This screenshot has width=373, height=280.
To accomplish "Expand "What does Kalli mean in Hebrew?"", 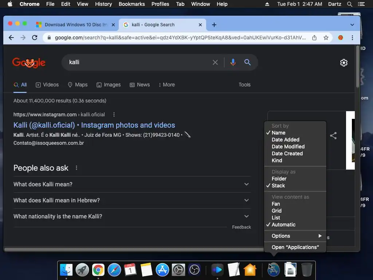I will coord(132,200).
